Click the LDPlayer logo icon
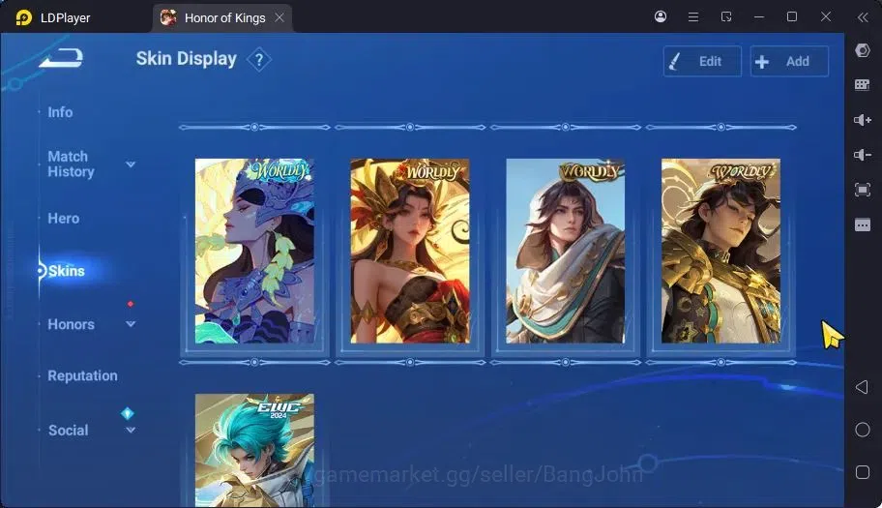The width and height of the screenshot is (882, 508). point(23,18)
